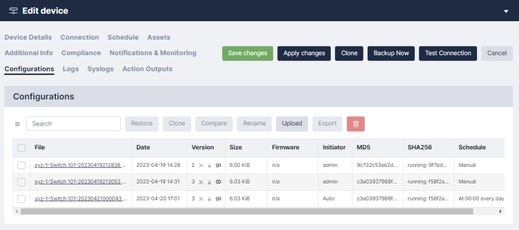Viewport: 519px width, 230px height.
Task: Click the lock icon in third configuration row
Action: (209, 199)
